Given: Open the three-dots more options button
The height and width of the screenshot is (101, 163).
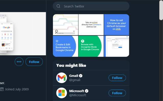Looking at the screenshot, I should point(19,62).
